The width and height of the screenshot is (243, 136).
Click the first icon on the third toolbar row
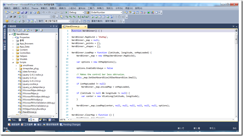coord(7,21)
